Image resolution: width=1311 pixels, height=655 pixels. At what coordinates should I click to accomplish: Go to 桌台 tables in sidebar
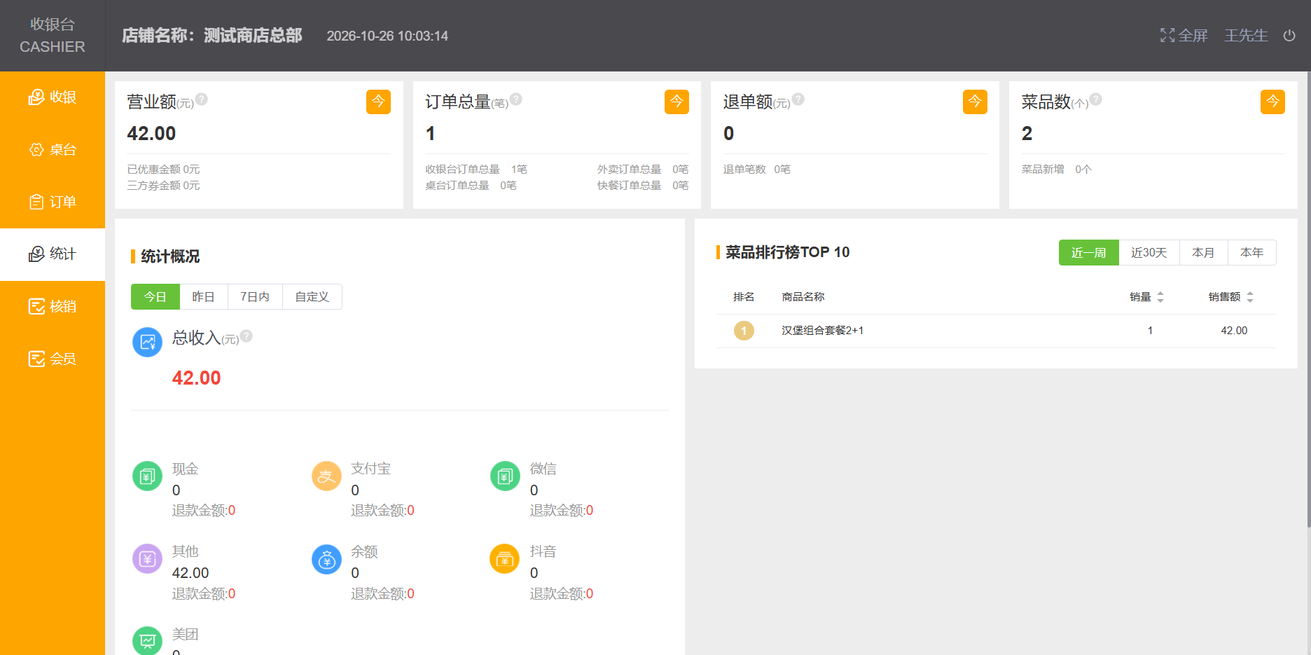tap(53, 150)
